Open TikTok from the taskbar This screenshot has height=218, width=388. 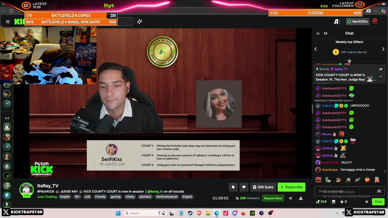coord(226,213)
